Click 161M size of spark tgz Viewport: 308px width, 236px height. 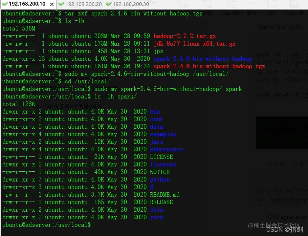[x=101, y=66]
